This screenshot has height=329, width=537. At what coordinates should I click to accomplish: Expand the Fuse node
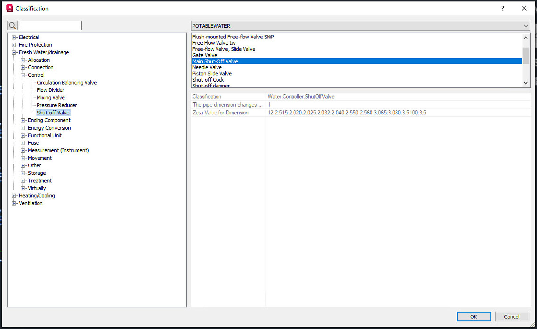(23, 143)
